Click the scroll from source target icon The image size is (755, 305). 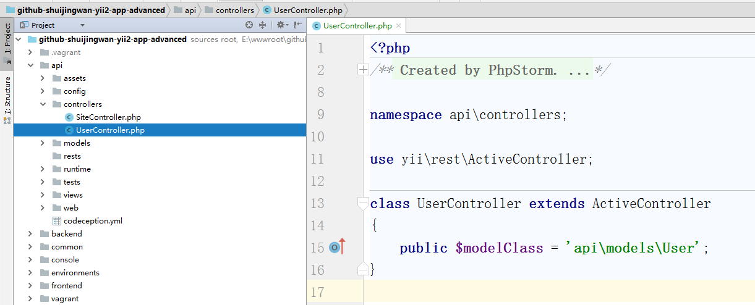coord(249,25)
